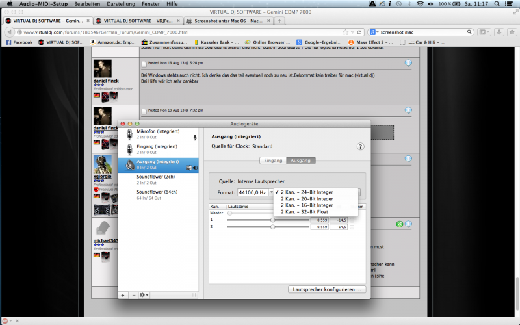Click Lautsprecher konfigurieren button
The width and height of the screenshot is (520, 325).
327,289
